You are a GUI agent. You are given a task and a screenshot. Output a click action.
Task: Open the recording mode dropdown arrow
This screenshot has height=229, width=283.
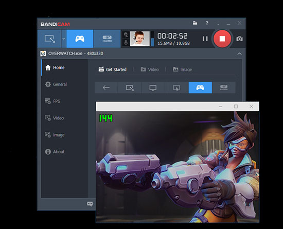click(x=63, y=39)
